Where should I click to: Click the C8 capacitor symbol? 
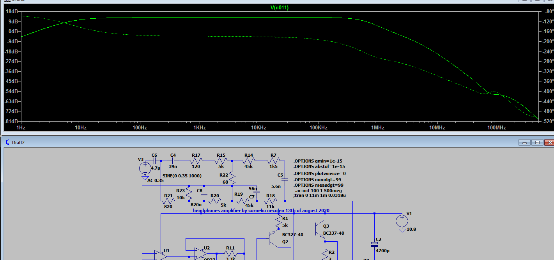coord(204,195)
